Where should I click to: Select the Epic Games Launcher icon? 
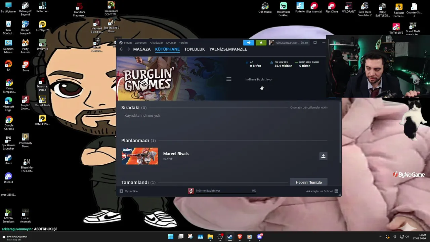[8, 143]
